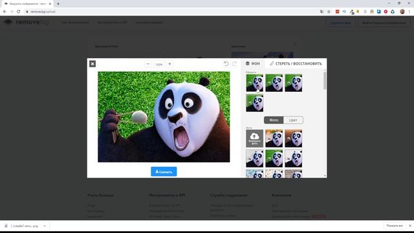This screenshot has width=414, height=233.
Task: Click the yellow extension icon in toolbar
Action: click(x=358, y=12)
